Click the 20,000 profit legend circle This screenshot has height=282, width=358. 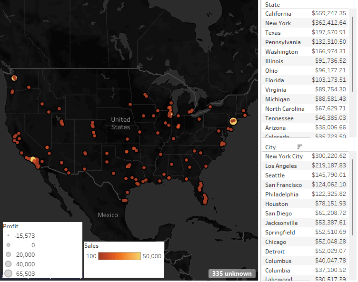click(8, 255)
